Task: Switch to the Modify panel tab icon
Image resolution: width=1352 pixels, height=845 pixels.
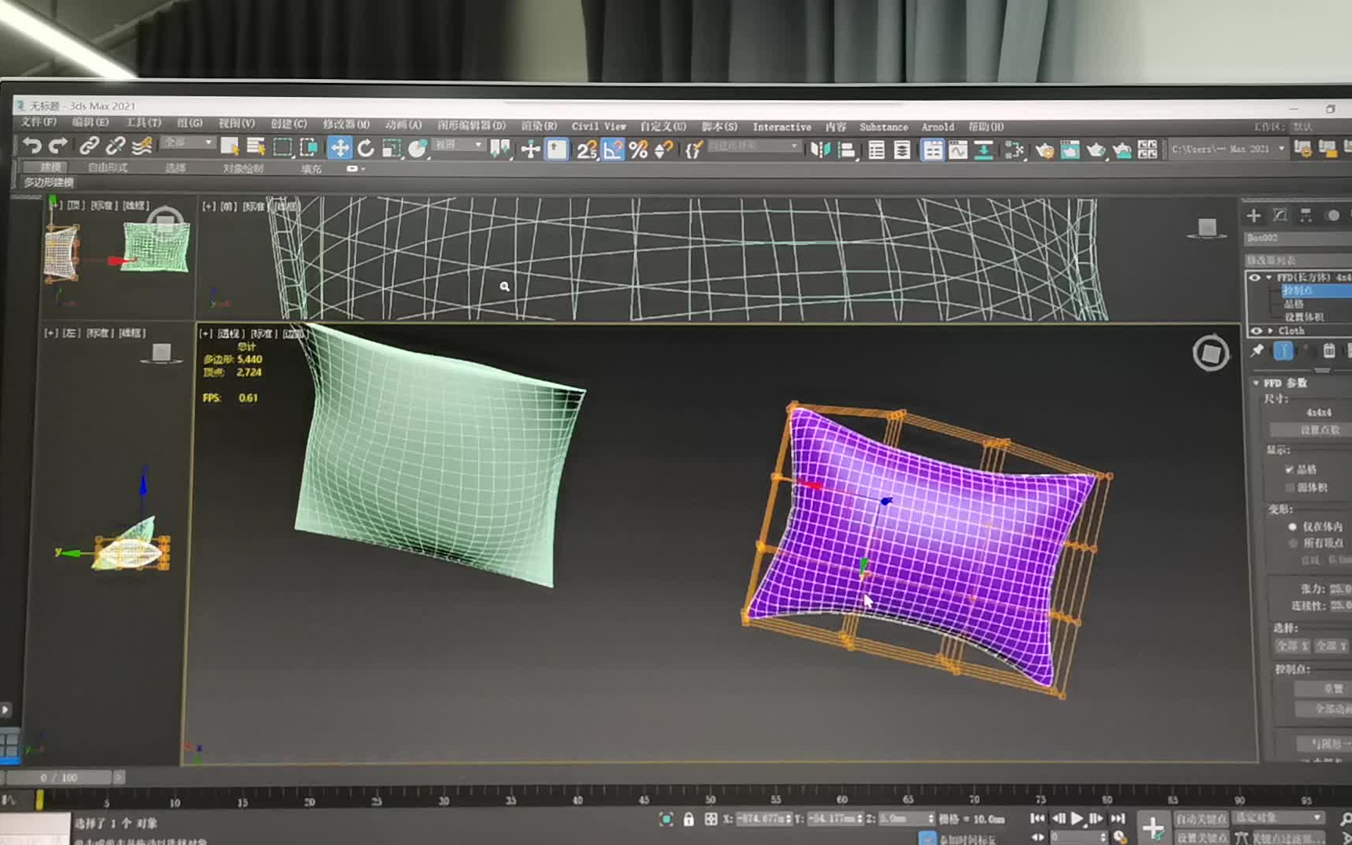Action: pyautogui.click(x=1280, y=215)
